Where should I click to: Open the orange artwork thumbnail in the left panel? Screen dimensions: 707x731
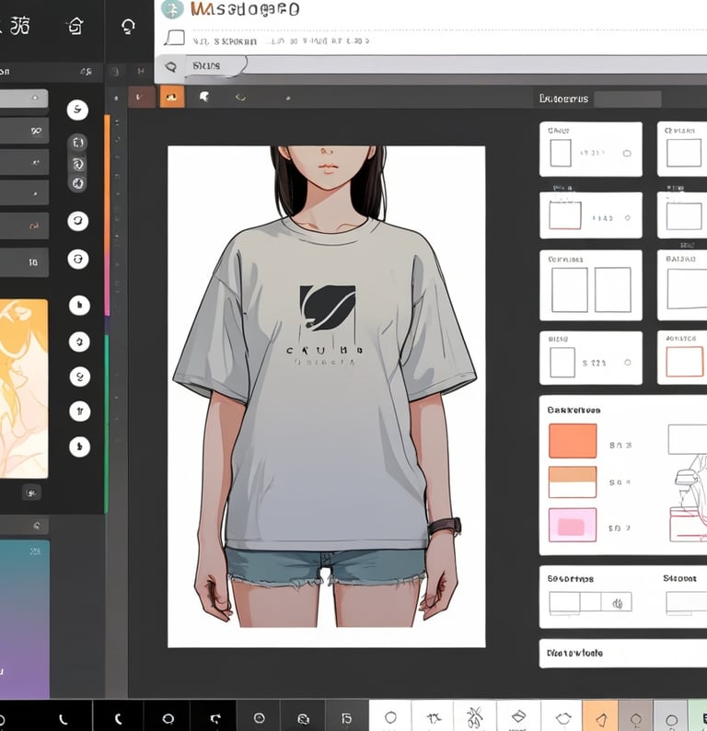pos(24,389)
